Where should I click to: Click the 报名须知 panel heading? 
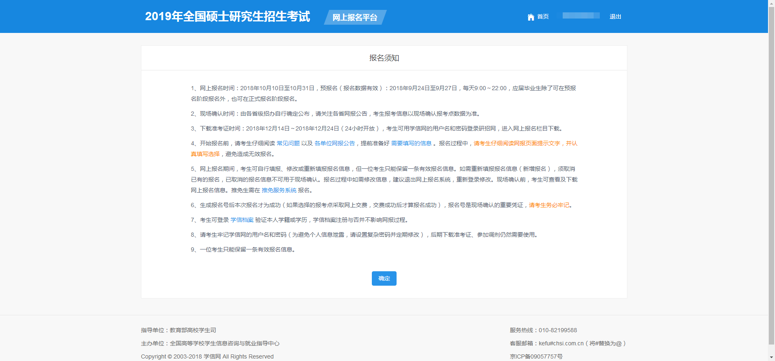[384, 58]
